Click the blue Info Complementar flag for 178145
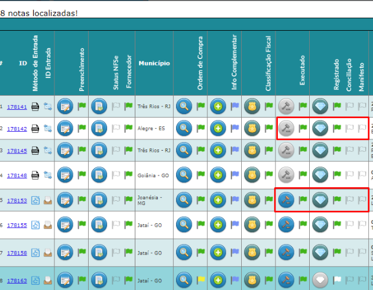Image resolution: width=373 pixels, height=290 pixels. click(235, 151)
